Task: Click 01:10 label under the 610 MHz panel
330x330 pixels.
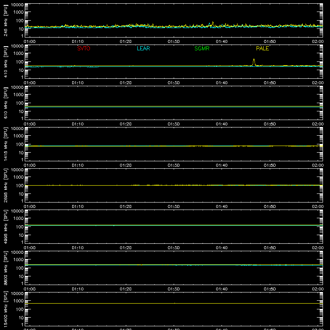Action: coord(78,124)
